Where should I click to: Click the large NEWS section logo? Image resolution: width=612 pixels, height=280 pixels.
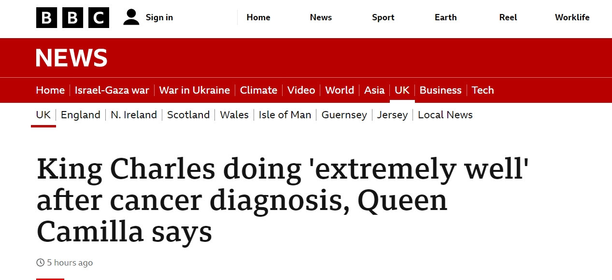71,58
